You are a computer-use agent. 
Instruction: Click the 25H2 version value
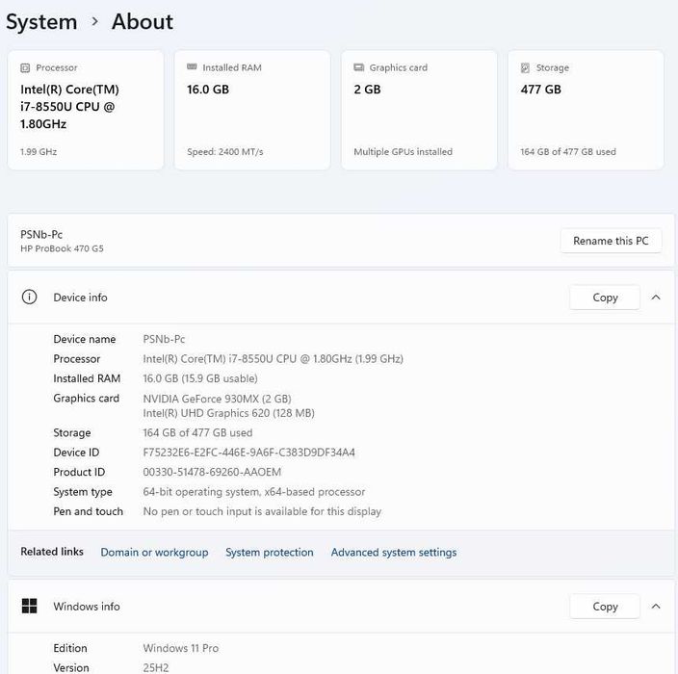[x=156, y=667]
